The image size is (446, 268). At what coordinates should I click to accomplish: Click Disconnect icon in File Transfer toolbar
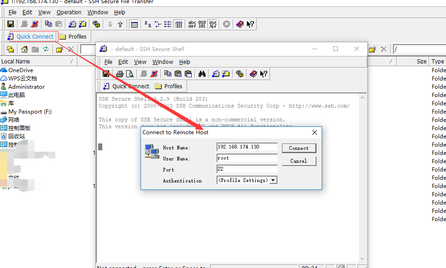35,24
